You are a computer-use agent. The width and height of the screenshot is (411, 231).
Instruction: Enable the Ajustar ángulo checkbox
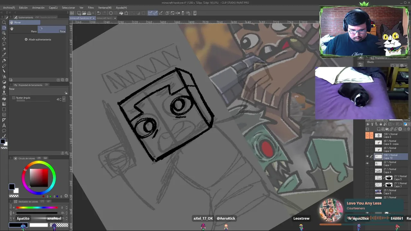click(x=13, y=98)
